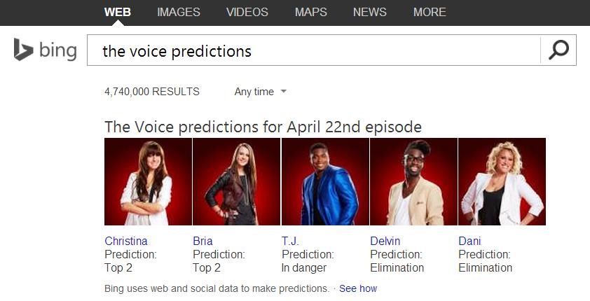Go to the News tab

pyautogui.click(x=370, y=12)
